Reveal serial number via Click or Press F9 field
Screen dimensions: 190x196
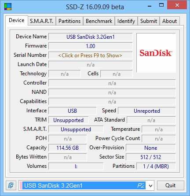coord(90,55)
